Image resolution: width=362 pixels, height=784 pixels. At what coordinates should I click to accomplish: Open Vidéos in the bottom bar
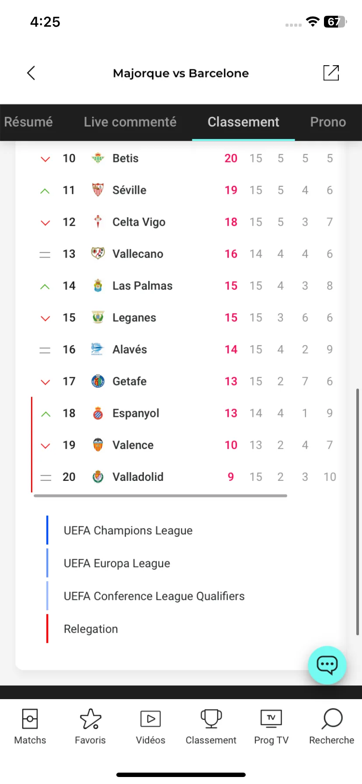[150, 726]
